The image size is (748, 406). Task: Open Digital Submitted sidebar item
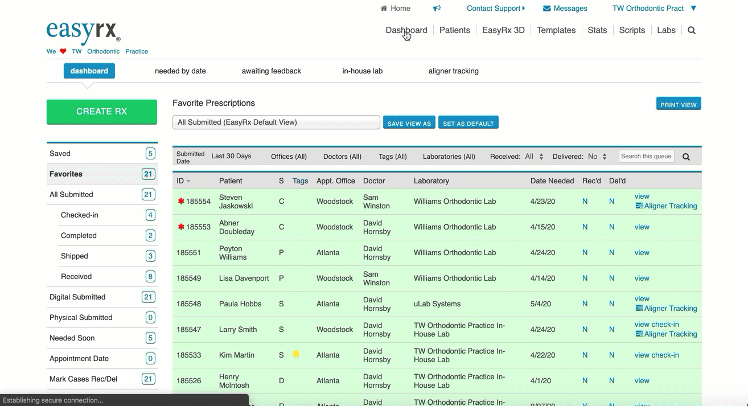(x=102, y=297)
